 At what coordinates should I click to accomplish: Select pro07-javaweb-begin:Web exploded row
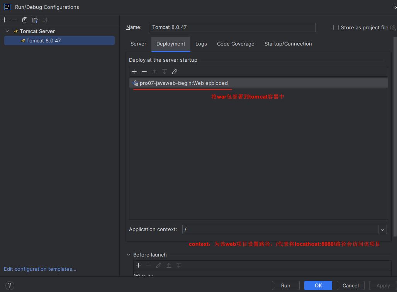click(x=258, y=83)
